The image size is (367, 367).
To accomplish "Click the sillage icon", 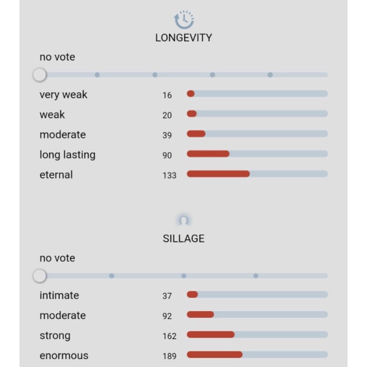I will [x=183, y=221].
